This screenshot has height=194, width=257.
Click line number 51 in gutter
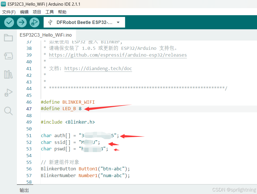point(29,135)
